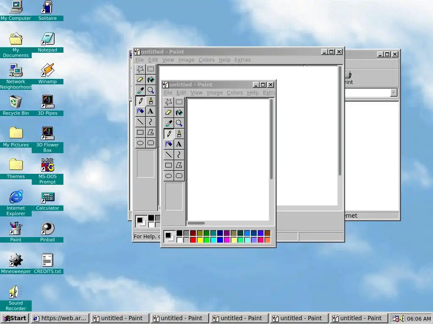Choose the Curve tool in front Paint window
Viewport: 433px width, 324px height.
pyautogui.click(x=179, y=154)
